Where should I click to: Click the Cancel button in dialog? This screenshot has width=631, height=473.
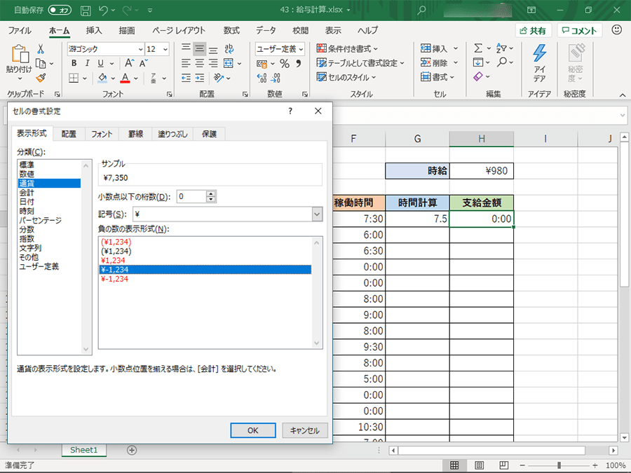click(x=305, y=430)
